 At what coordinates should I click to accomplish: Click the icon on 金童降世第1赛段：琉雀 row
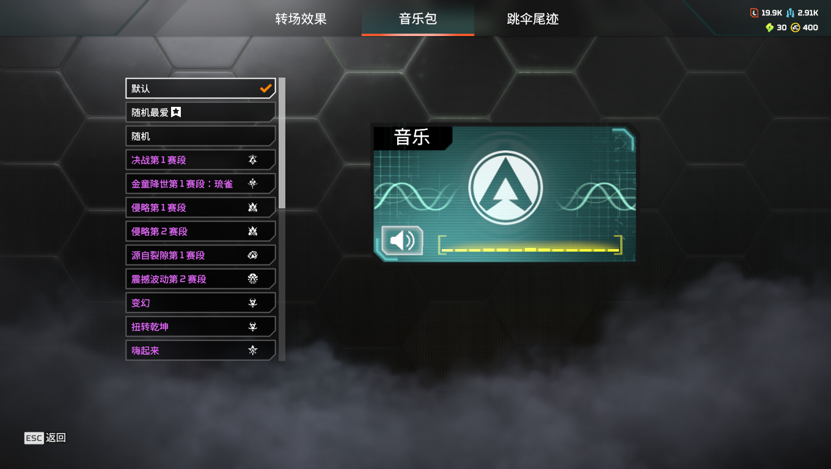point(252,184)
